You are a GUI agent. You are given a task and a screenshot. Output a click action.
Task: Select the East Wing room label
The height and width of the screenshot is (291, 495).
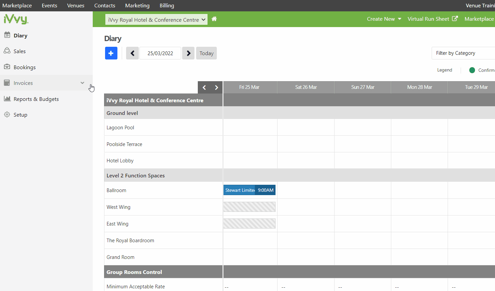(x=117, y=224)
